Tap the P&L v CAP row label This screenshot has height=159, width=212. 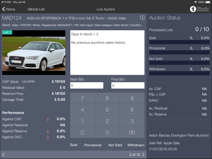click(157, 94)
